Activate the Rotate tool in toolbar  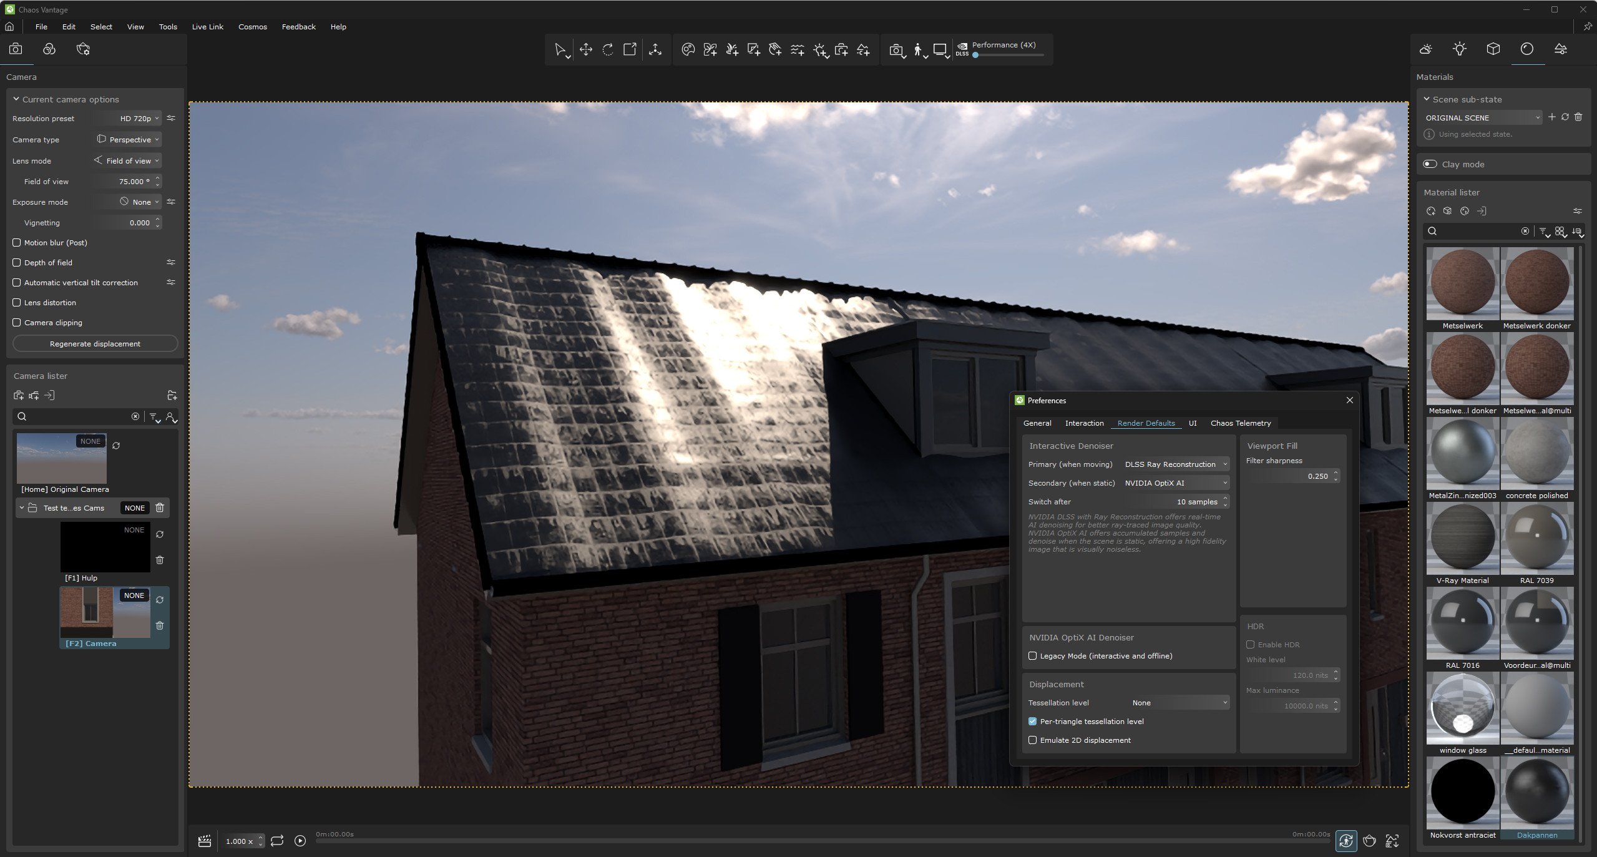[608, 50]
